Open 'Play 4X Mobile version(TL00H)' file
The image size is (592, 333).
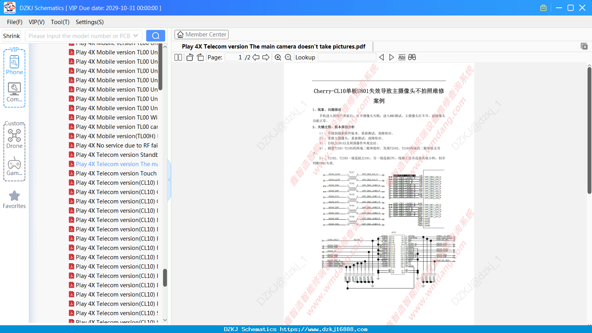click(117, 136)
